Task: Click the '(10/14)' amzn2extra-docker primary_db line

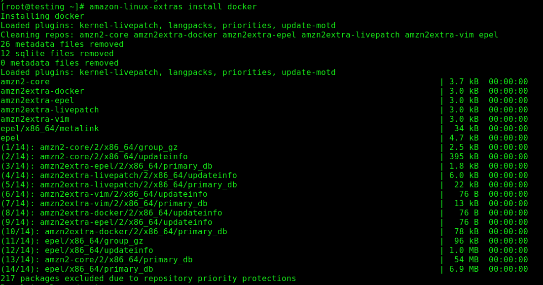Action: [114, 232]
